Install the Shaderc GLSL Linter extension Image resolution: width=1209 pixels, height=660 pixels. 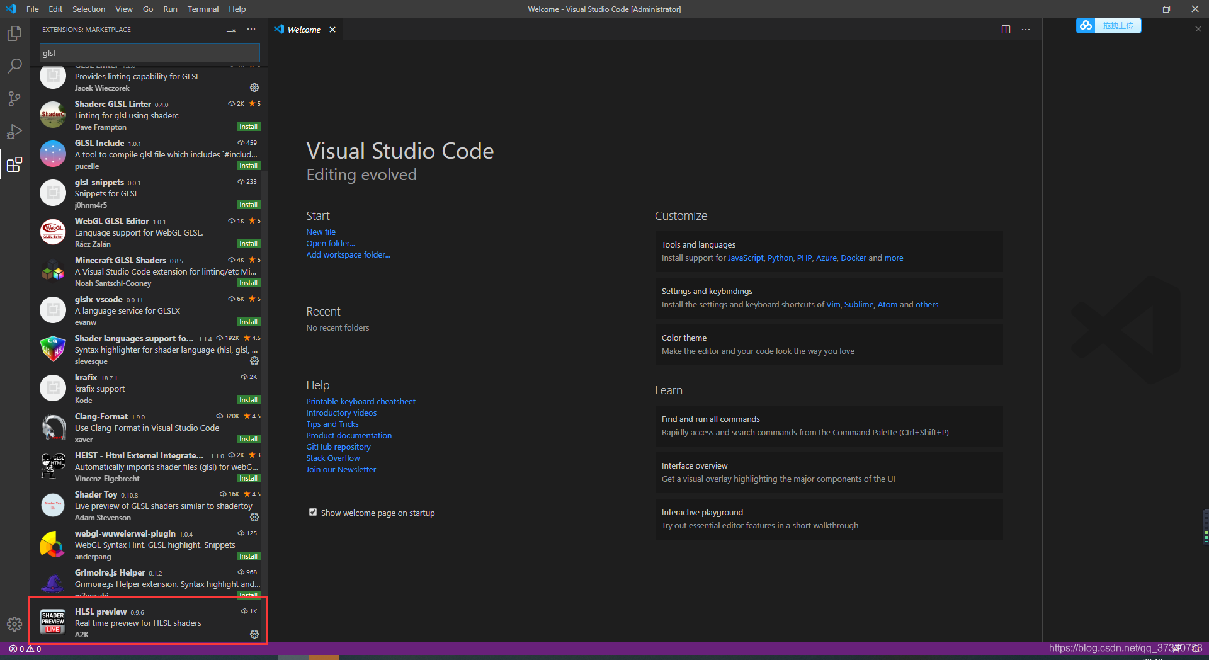248,127
